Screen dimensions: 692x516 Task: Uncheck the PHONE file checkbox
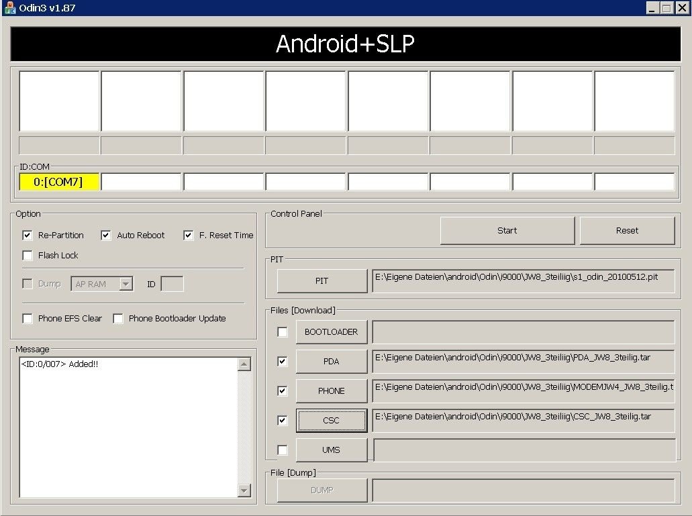click(x=283, y=391)
